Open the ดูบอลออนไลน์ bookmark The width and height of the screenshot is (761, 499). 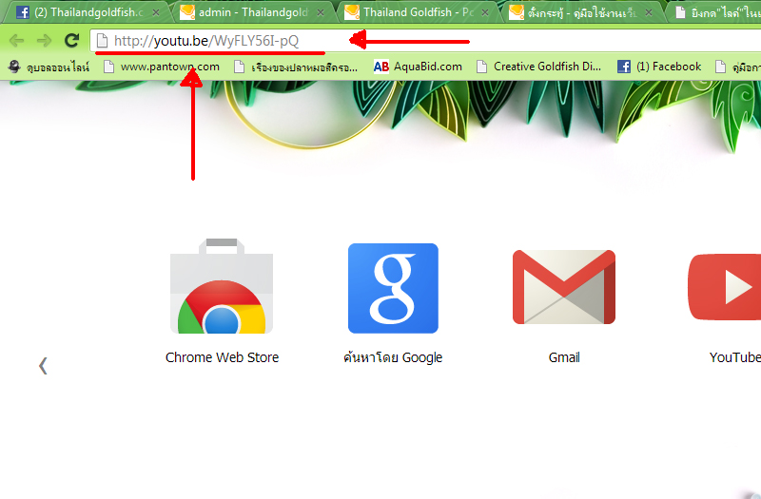(x=49, y=67)
